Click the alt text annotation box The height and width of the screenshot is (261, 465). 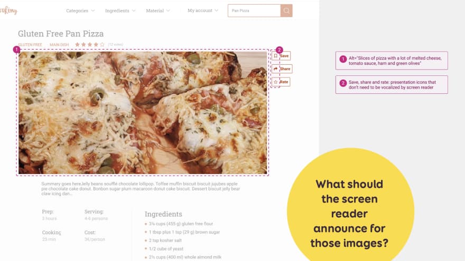tap(392, 61)
